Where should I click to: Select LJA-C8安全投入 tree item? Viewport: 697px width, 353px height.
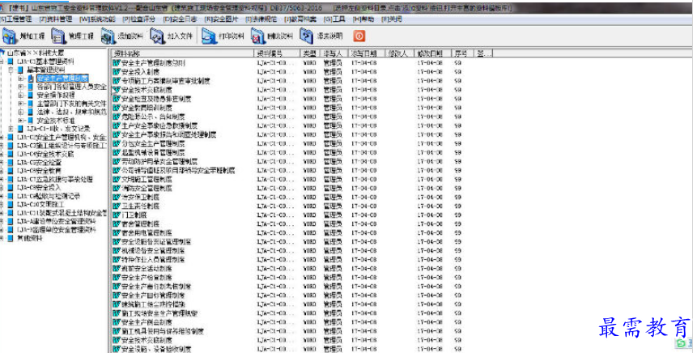coord(38,188)
